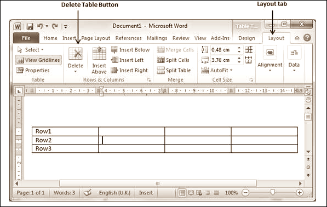
Task: Click the vertical scrollbar up arrow
Action: coord(308,108)
